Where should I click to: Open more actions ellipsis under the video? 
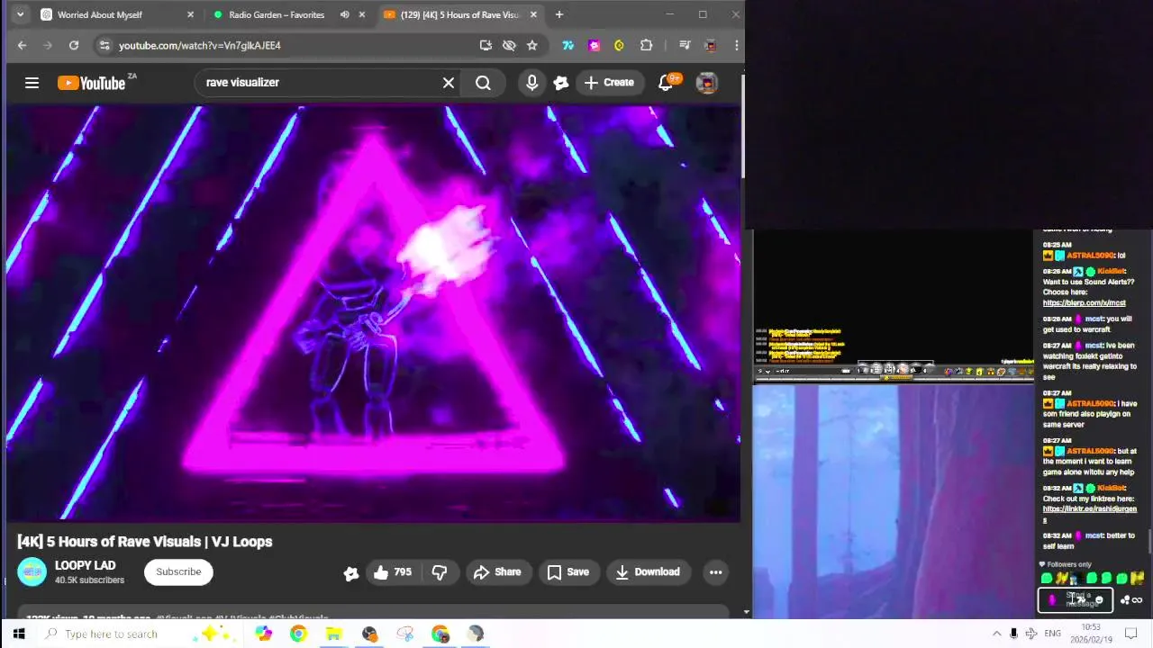pos(715,571)
